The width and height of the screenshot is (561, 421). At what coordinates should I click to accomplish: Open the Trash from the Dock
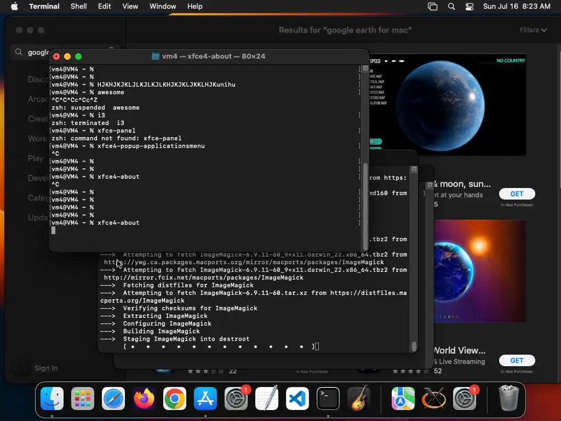[x=508, y=398]
